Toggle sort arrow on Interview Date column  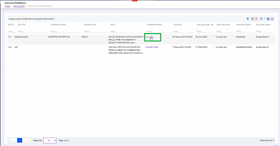click(x=212, y=25)
